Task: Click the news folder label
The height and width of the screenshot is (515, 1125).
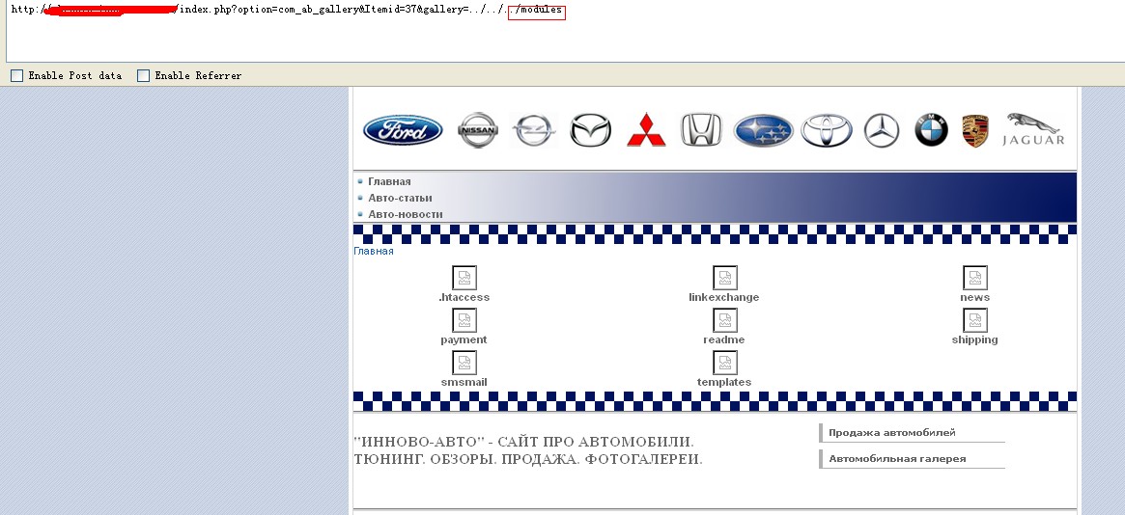Action: (x=975, y=297)
